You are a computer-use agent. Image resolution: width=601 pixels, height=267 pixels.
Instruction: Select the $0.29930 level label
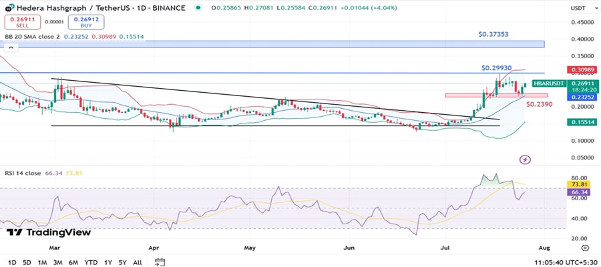pos(497,68)
